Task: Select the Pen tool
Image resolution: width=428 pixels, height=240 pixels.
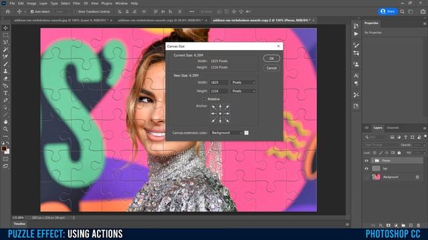Action: pos(5,100)
